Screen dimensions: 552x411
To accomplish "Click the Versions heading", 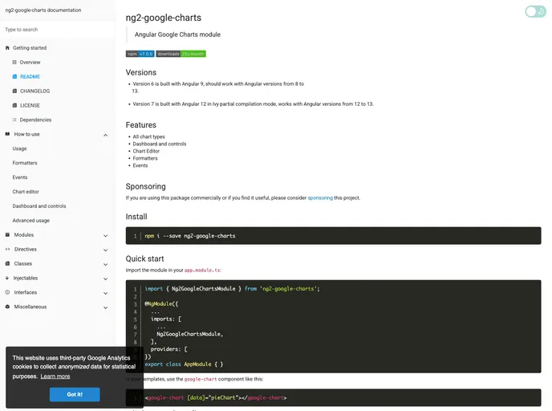I will tap(141, 72).
